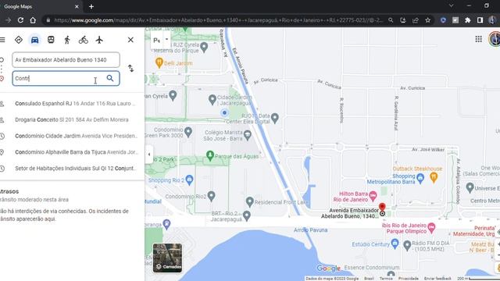500x281 pixels.
Task: Open the tab search dropdown chevron
Action: tap(451, 5)
